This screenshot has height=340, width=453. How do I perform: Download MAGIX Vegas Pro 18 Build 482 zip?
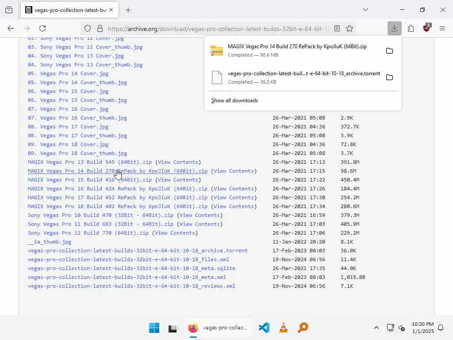pyautogui.click(x=118, y=206)
